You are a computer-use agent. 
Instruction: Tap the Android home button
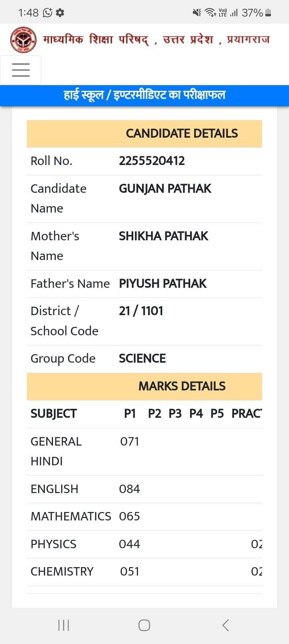tap(144, 625)
